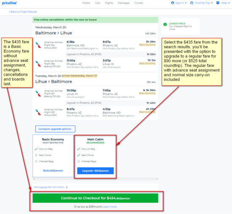
Task: Click the green Lowest Price dollar icon
Action: 165,24
